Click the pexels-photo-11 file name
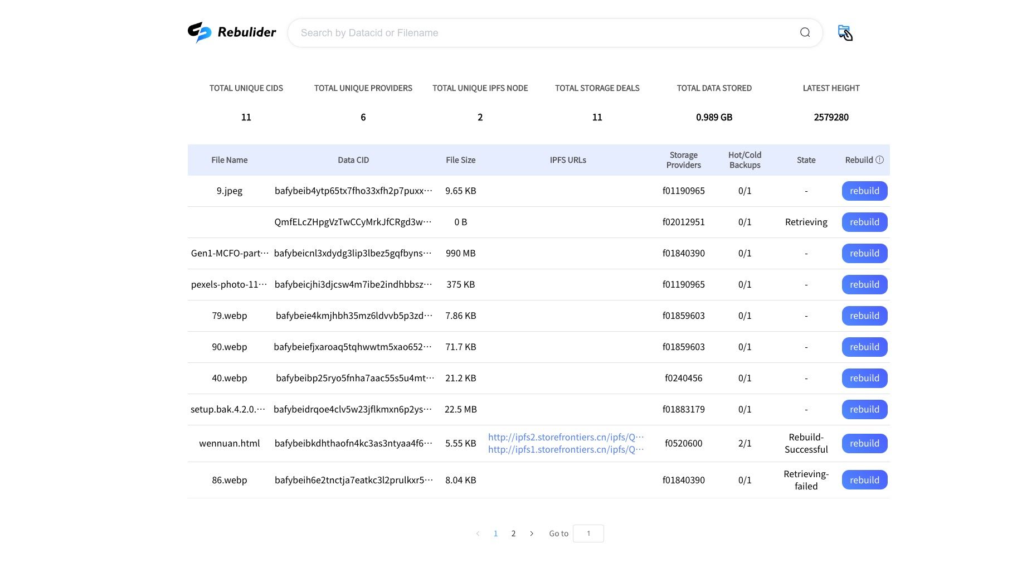Viewport: 1022px width, 577px height. [229, 284]
